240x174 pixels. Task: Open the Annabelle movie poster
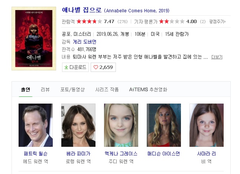(34, 38)
